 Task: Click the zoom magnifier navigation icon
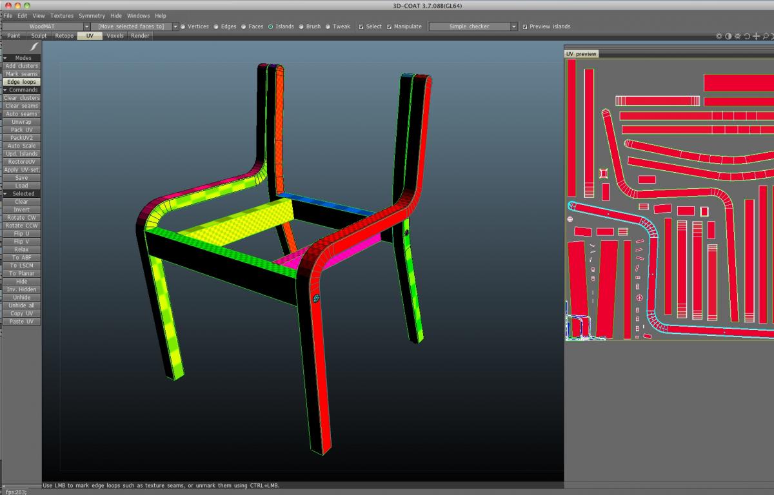(x=765, y=36)
